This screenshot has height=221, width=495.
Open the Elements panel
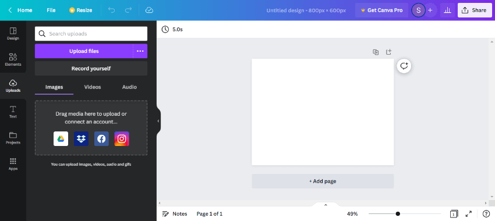[x=13, y=59]
